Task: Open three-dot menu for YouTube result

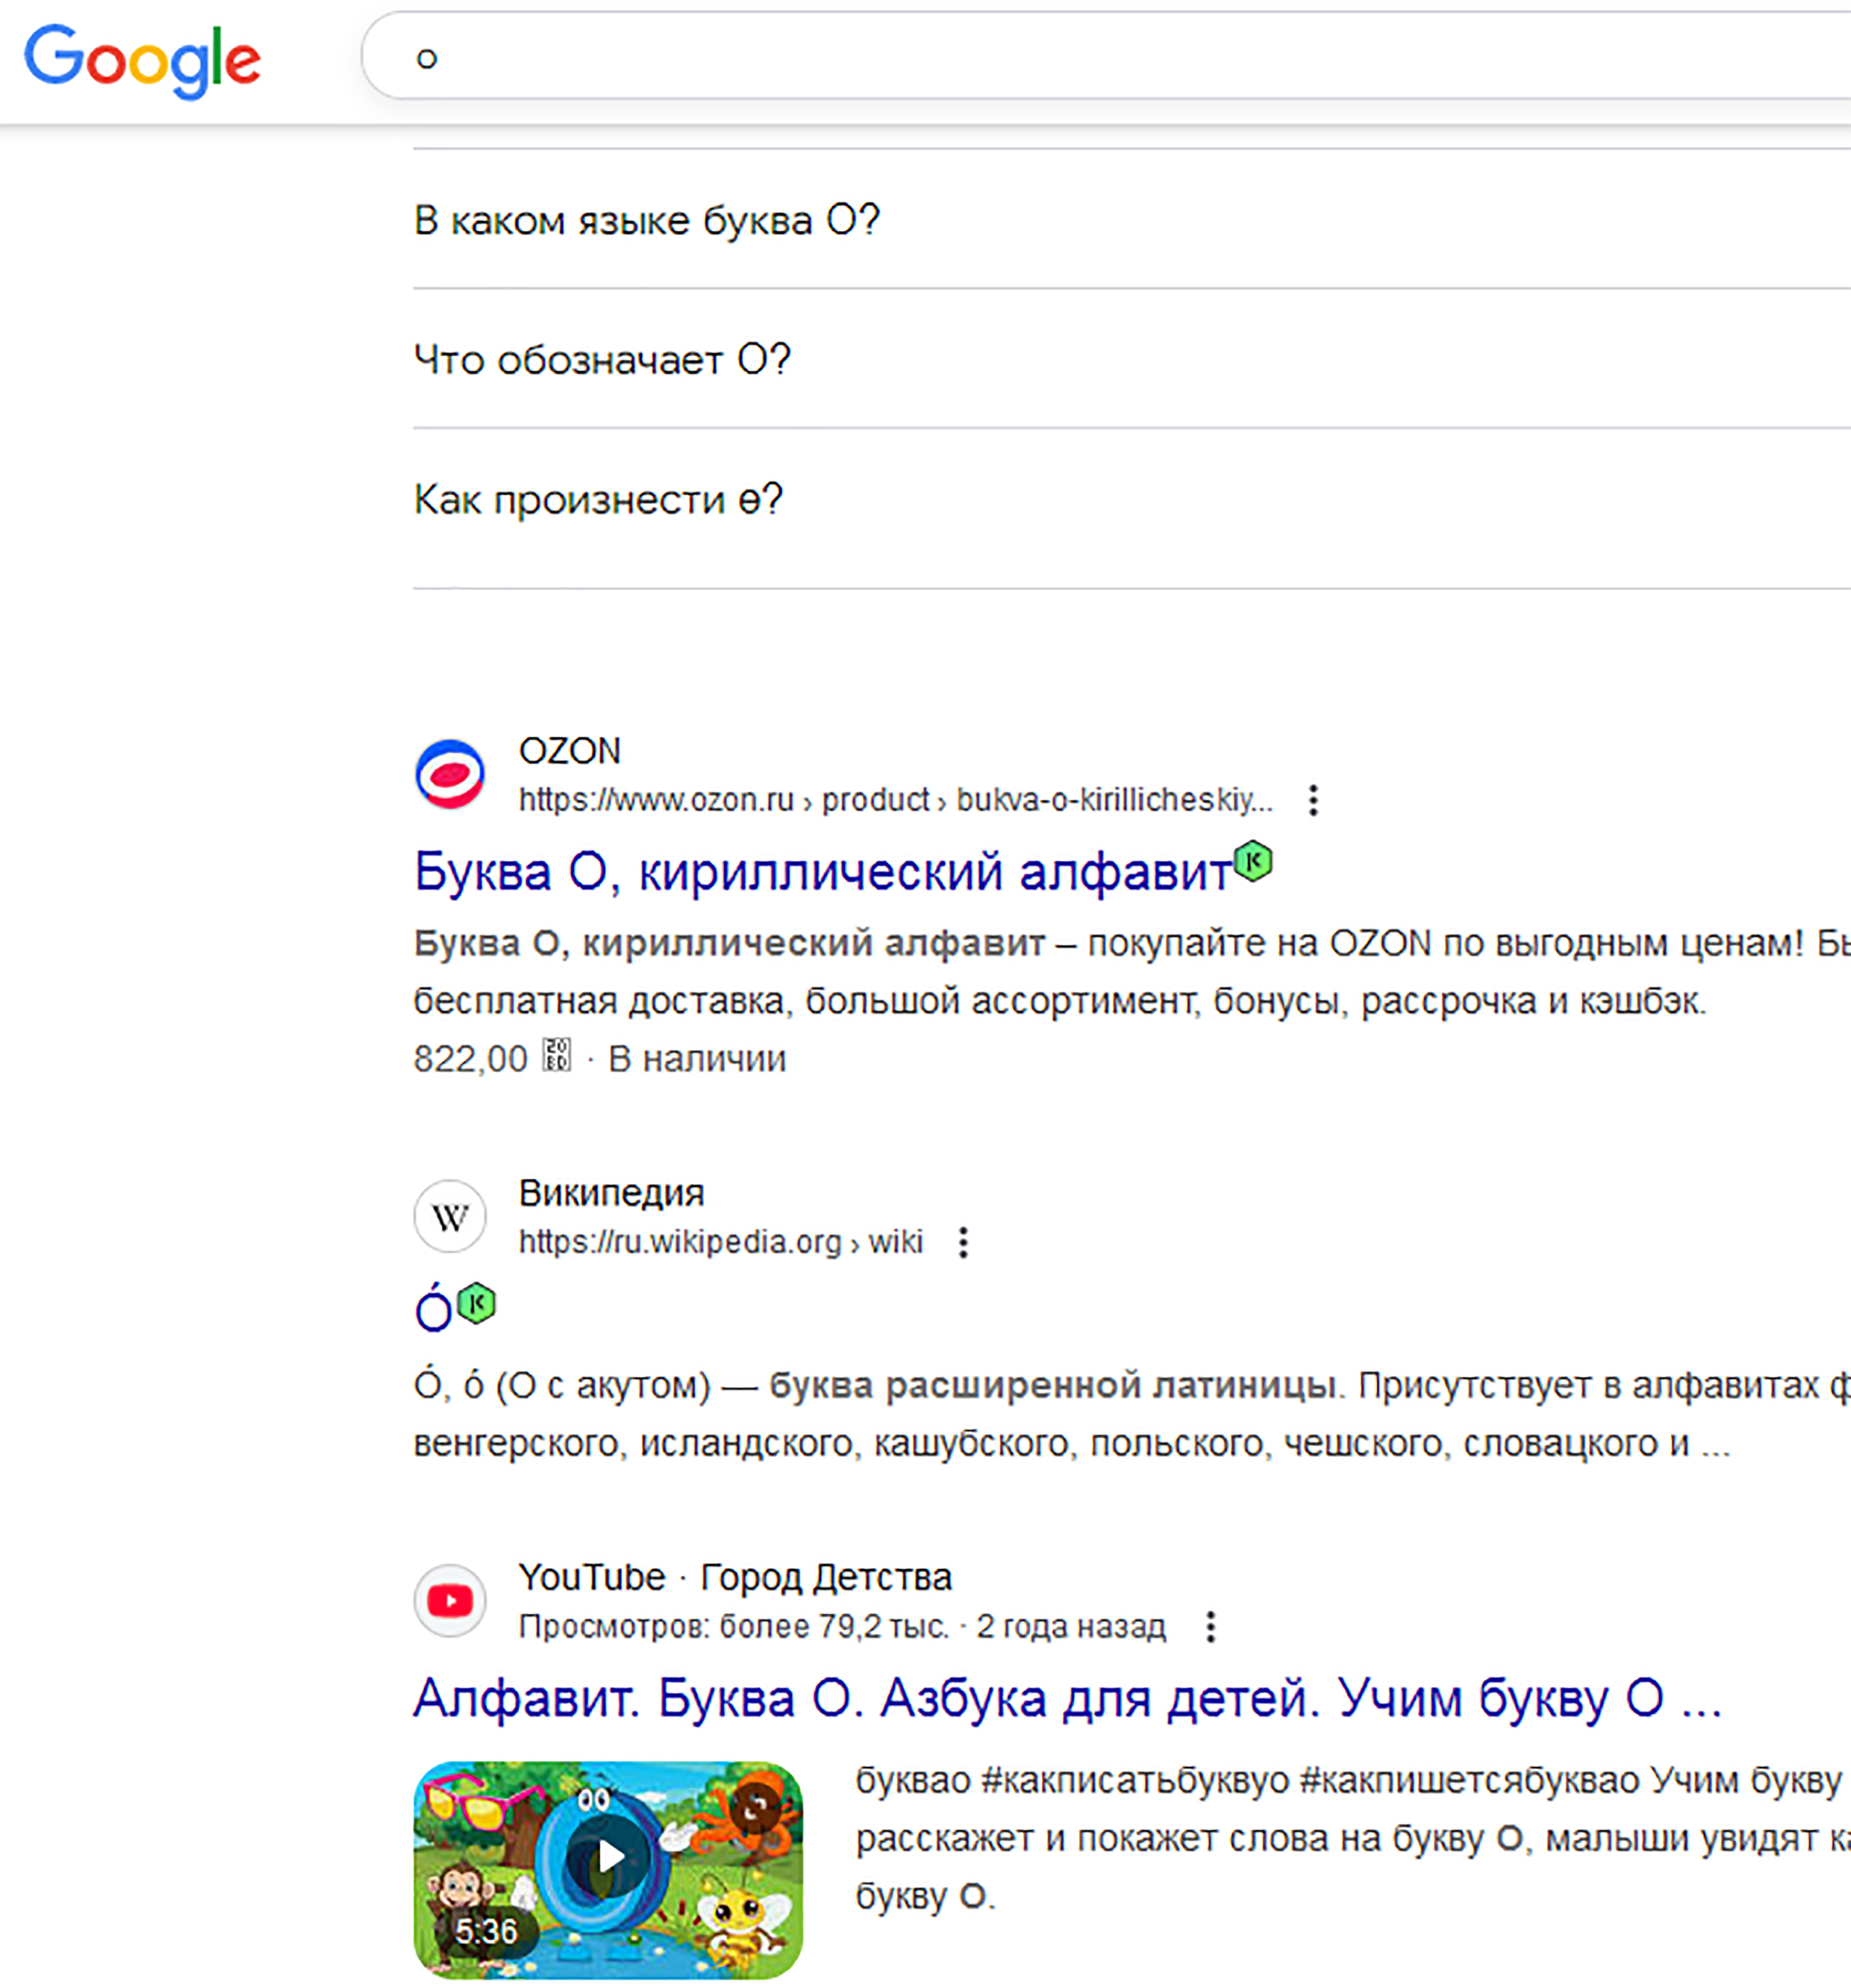Action: point(1210,1627)
